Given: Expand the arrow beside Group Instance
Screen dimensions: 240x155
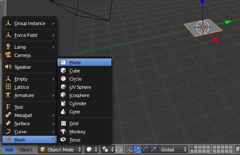Looking at the screenshot, I should [x=53, y=23].
